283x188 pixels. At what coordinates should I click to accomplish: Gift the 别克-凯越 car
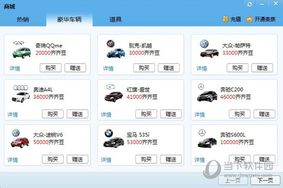point(169,68)
